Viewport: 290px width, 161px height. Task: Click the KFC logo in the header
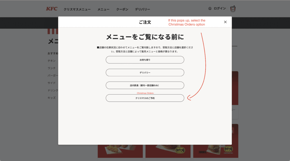52,9
